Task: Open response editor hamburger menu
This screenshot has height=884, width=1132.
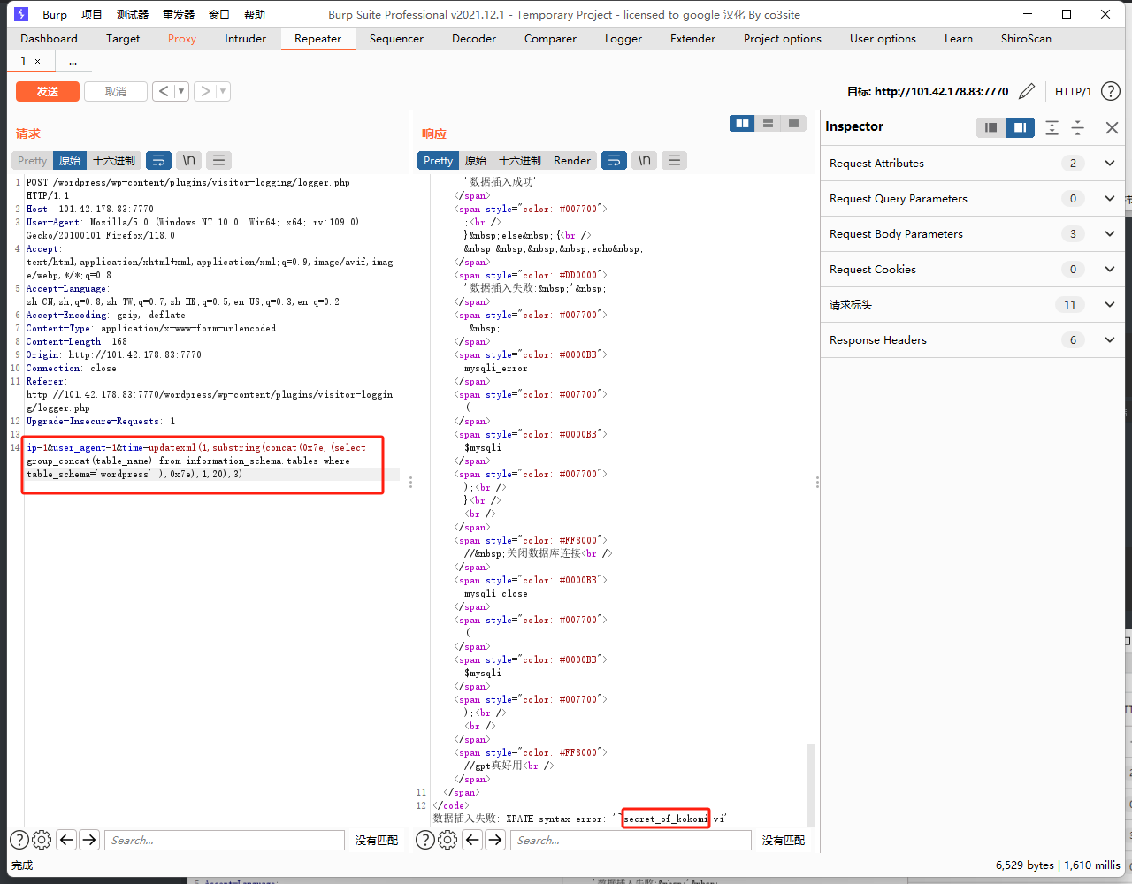Action: 675,160
